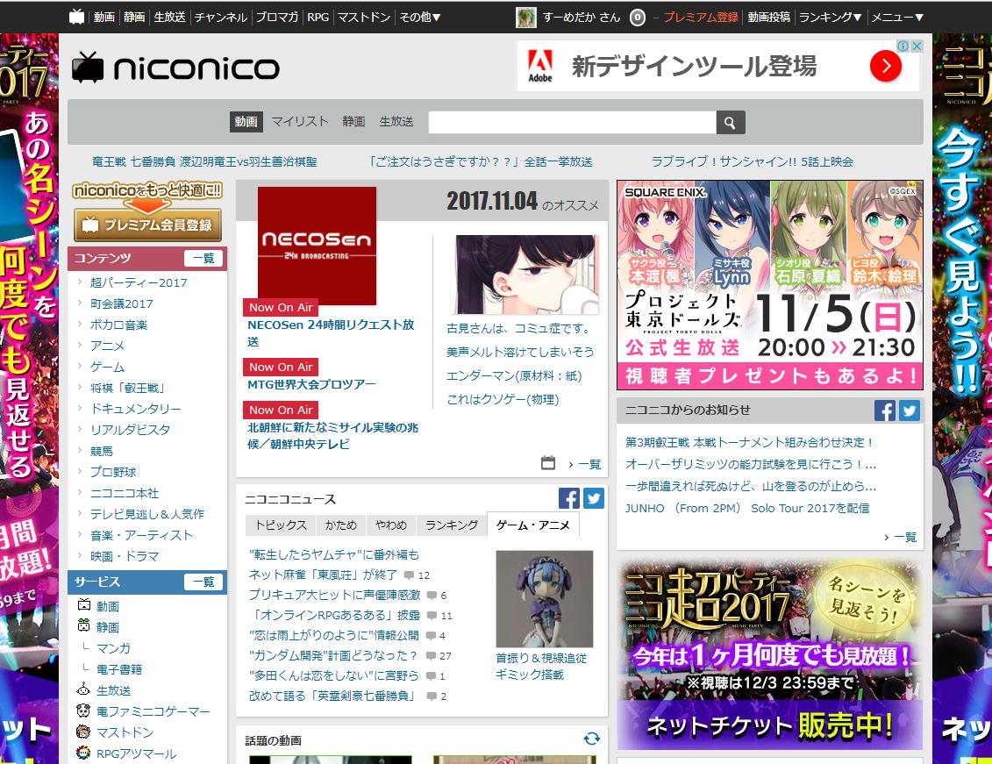Open 古見さんは、コミュ症です。 link
This screenshot has width=992, height=764.
pyautogui.click(x=518, y=328)
